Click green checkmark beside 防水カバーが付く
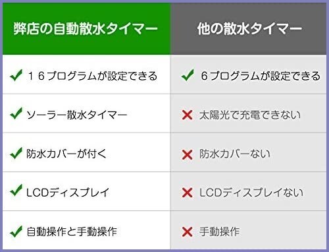This screenshot has width=329, height=252. coord(16,153)
